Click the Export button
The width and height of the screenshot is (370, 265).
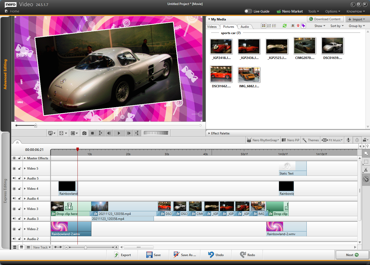[122, 255]
